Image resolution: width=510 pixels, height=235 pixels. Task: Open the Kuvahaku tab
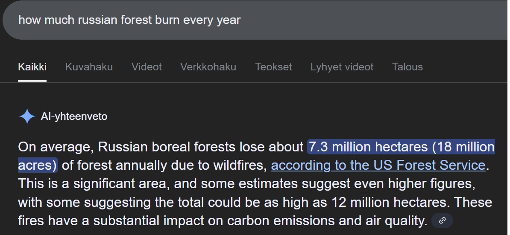tap(89, 67)
